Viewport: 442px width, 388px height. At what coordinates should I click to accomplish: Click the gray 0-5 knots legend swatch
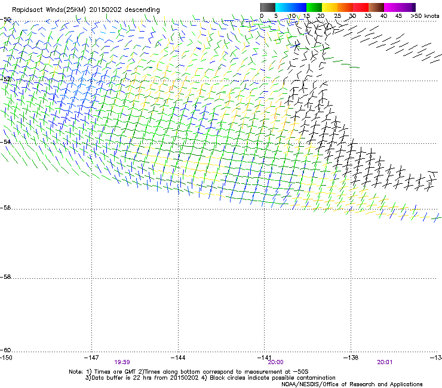click(268, 7)
